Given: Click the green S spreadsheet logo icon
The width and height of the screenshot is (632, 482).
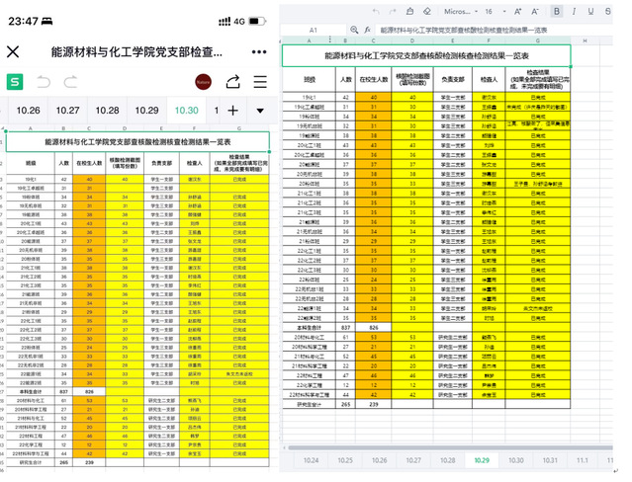Looking at the screenshot, I should click(16, 81).
